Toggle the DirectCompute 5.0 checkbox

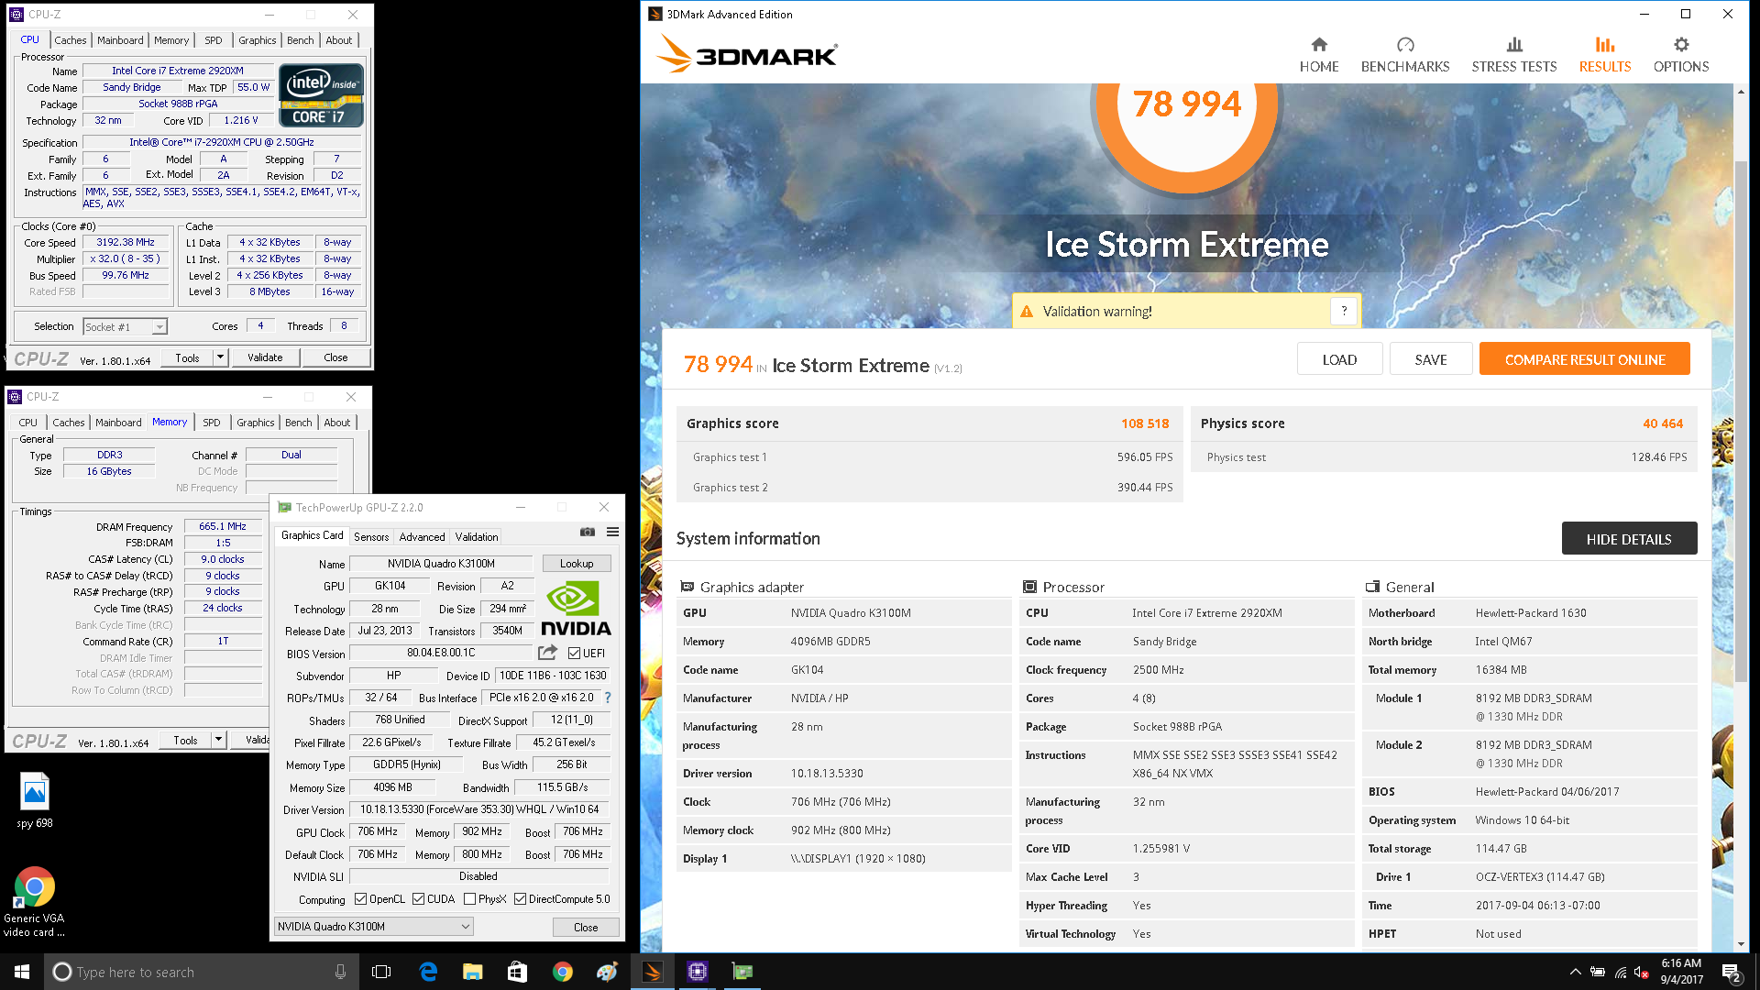[520, 898]
